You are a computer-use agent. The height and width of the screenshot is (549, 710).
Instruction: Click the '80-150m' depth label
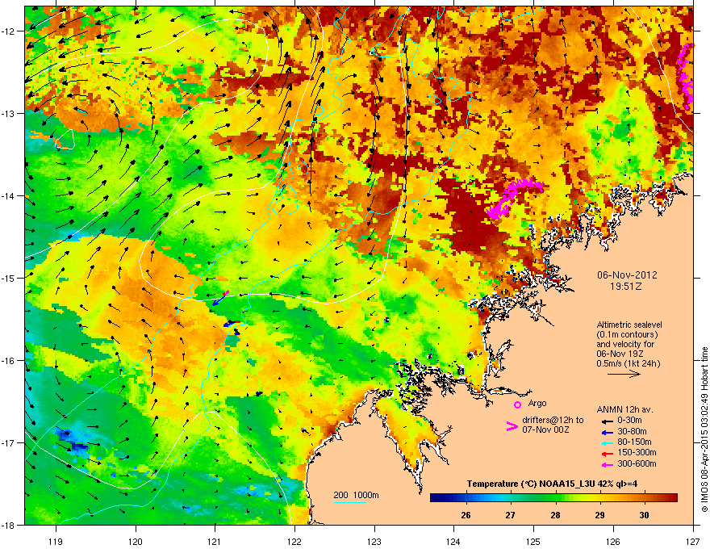coord(634,442)
